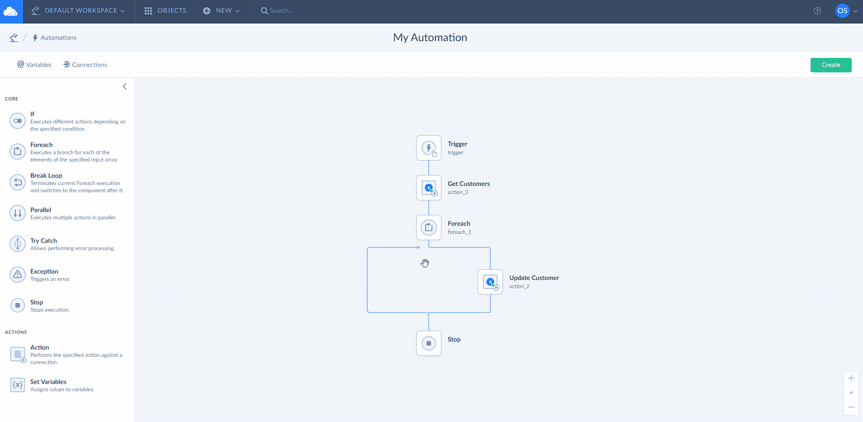Select the If component icon
The image size is (863, 422).
tap(18, 121)
